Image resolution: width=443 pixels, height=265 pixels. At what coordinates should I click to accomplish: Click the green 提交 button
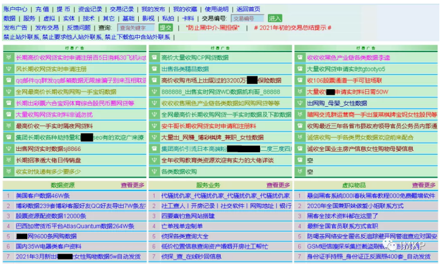165,27
